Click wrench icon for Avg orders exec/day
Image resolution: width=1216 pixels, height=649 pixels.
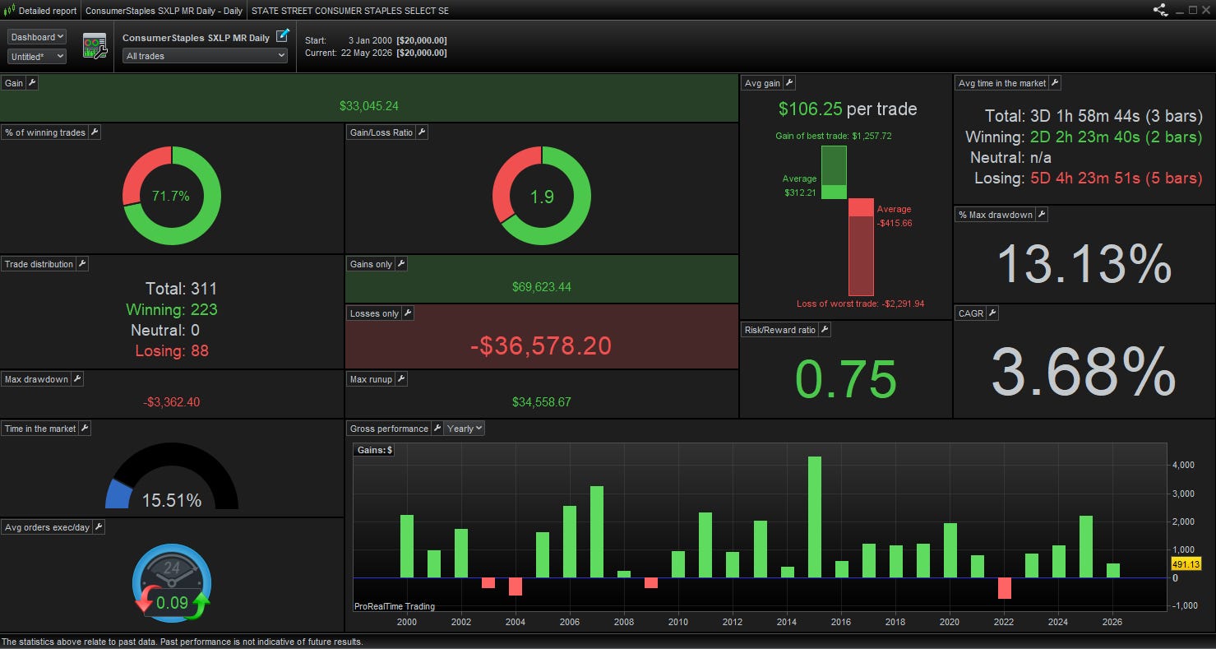(x=99, y=527)
